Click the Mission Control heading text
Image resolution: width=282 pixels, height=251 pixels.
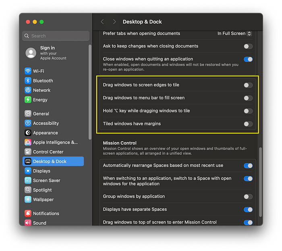[120, 143]
